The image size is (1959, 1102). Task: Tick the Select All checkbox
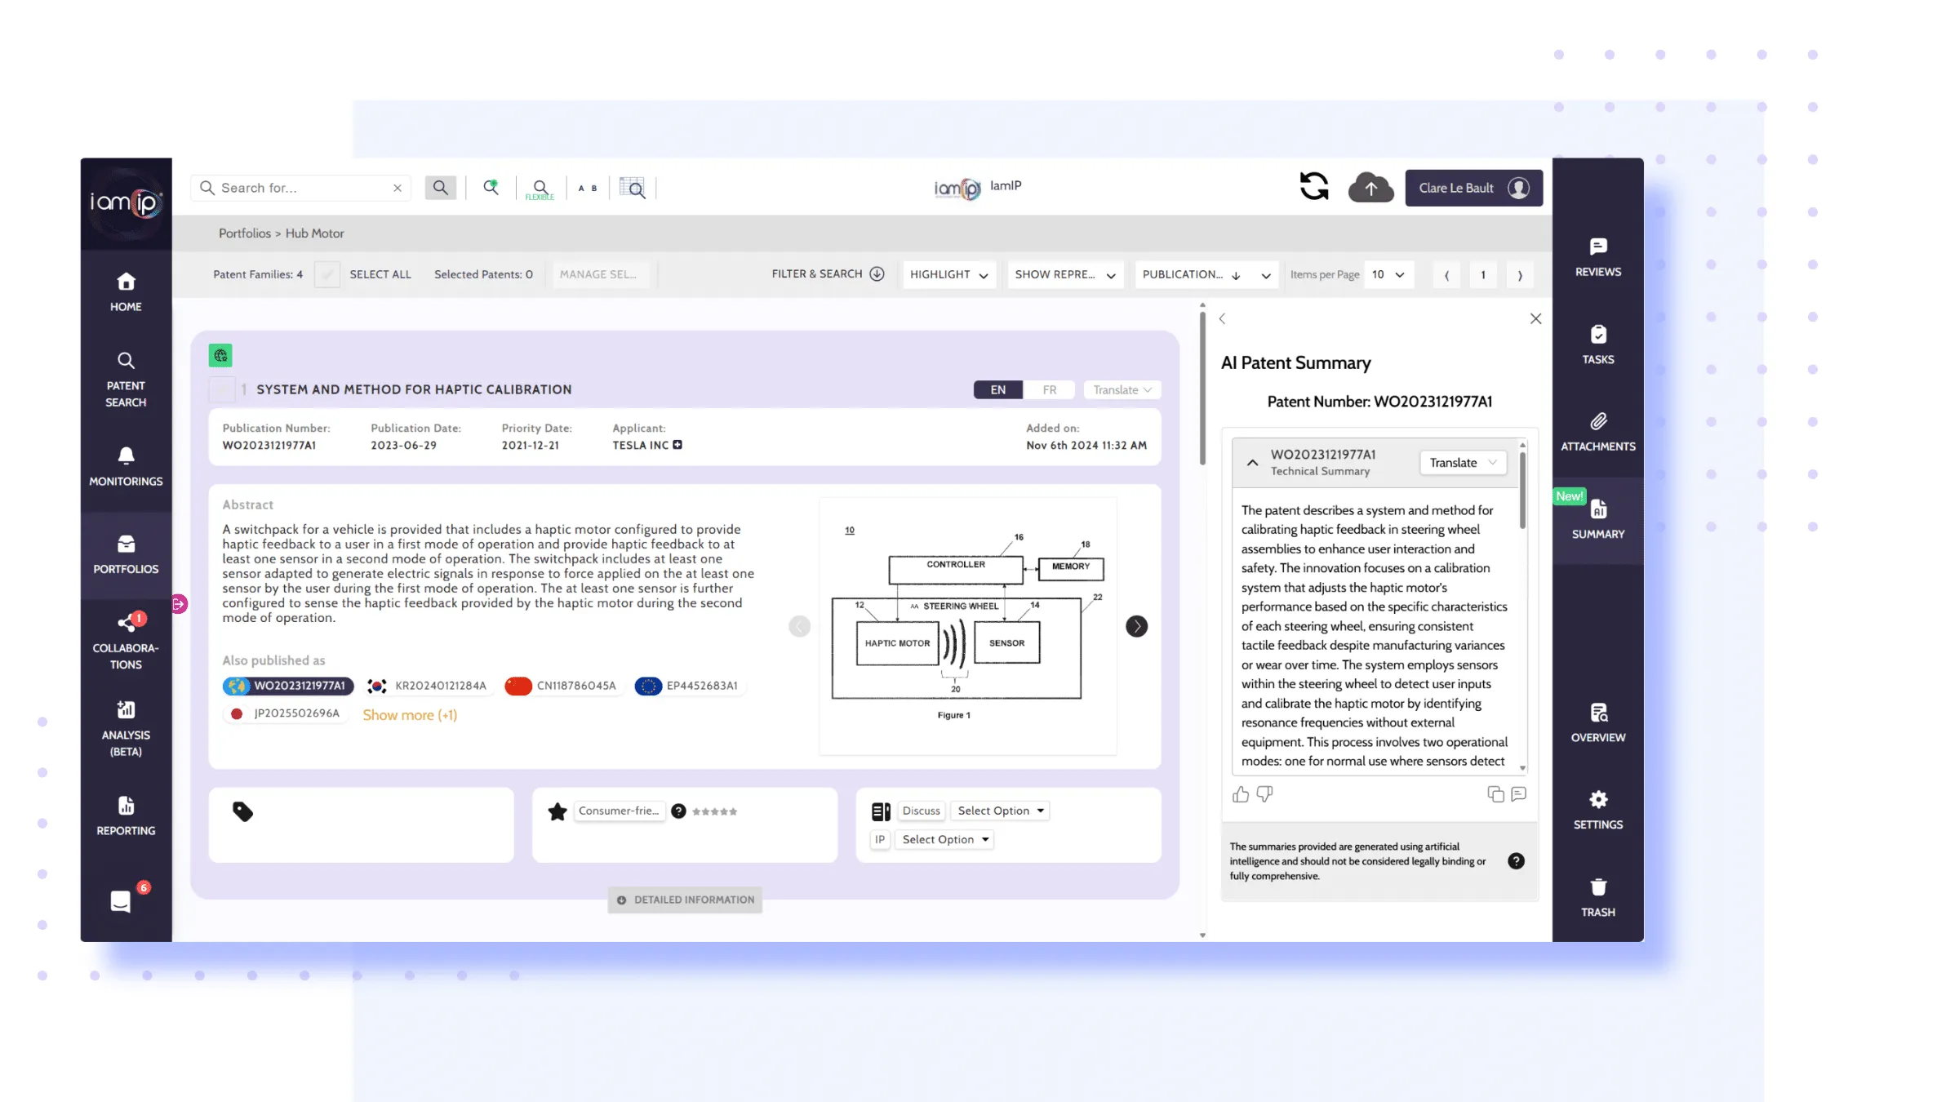point(327,274)
